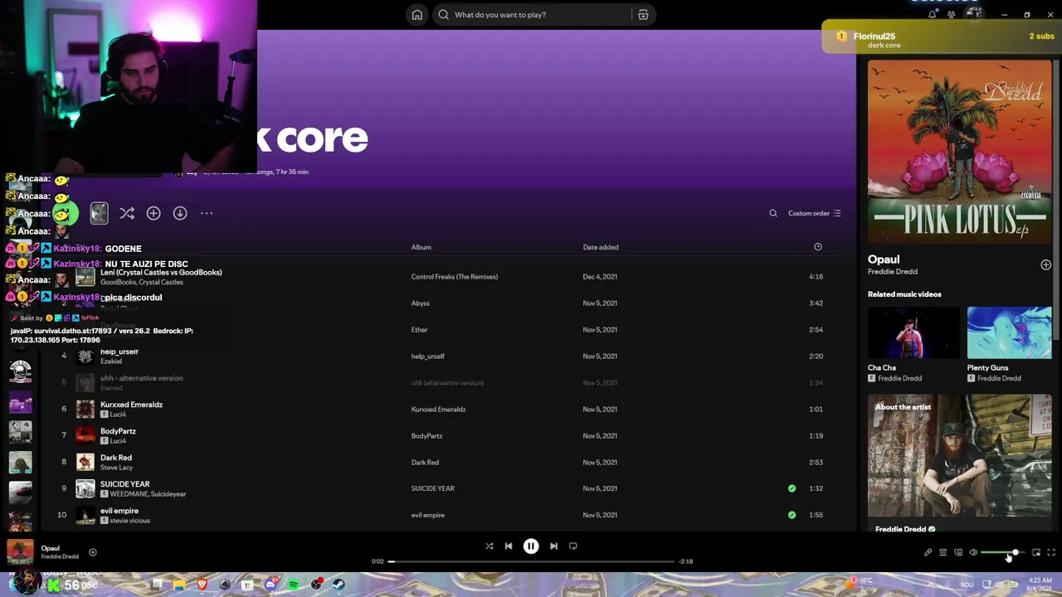The width and height of the screenshot is (1062, 597).
Task: Toggle playlist shuffle next to the cover preview
Action: pyautogui.click(x=127, y=214)
